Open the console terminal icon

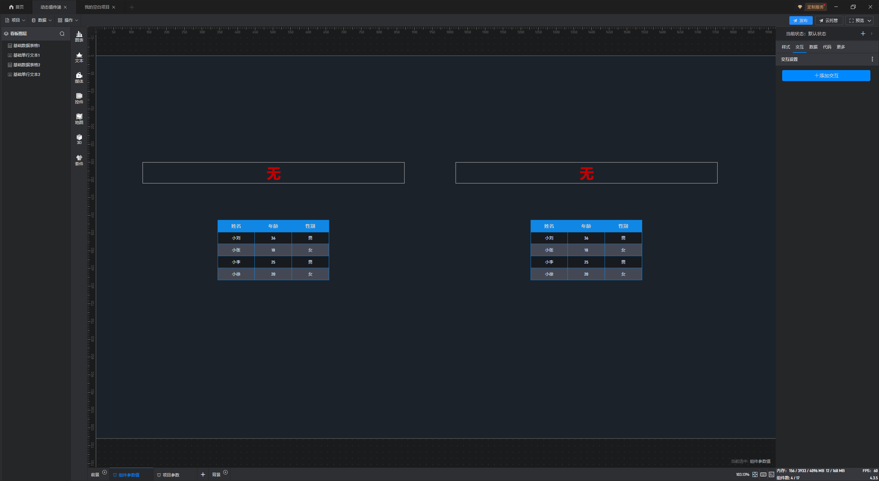point(772,474)
